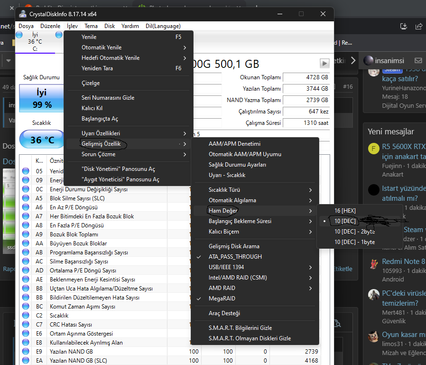Open the Tema menu
This screenshot has width=426, height=365.
click(91, 26)
